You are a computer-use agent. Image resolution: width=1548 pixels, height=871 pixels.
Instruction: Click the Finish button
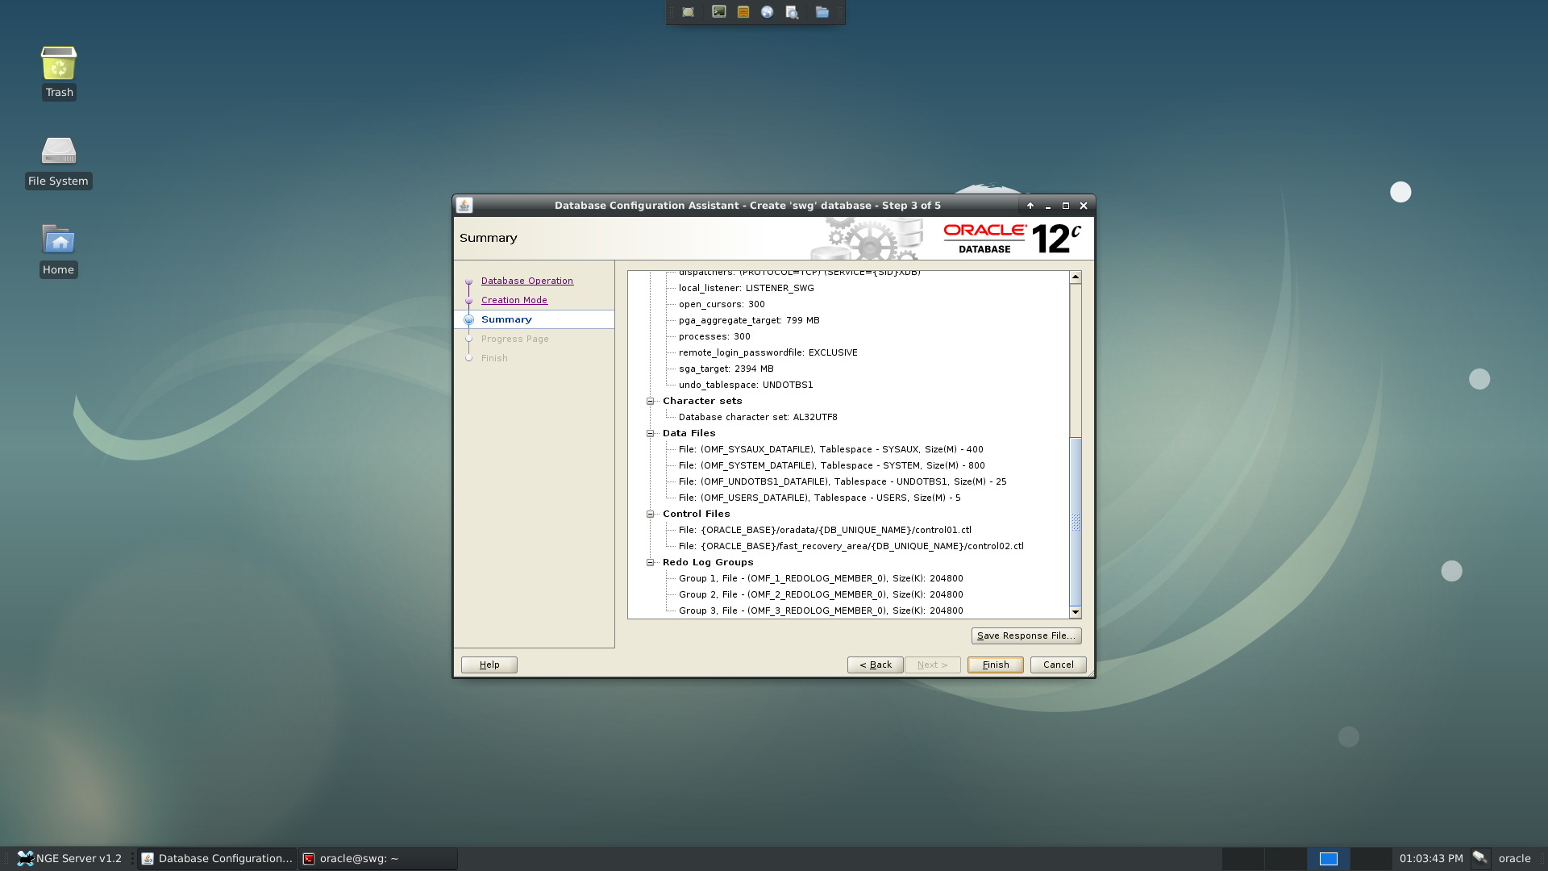(996, 665)
